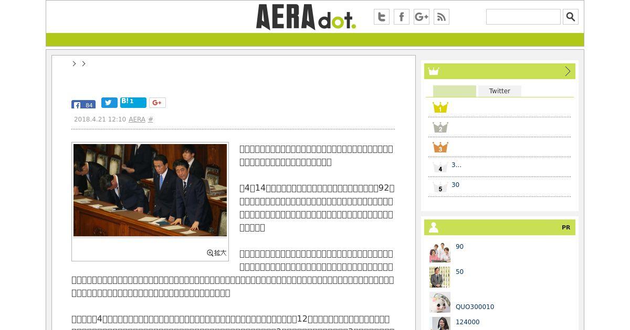630x330 pixels.
Task: Focus the header search input field
Action: click(x=523, y=17)
